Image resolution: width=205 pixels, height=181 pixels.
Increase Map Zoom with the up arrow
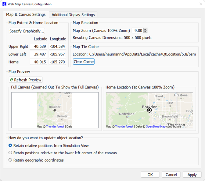145,29
